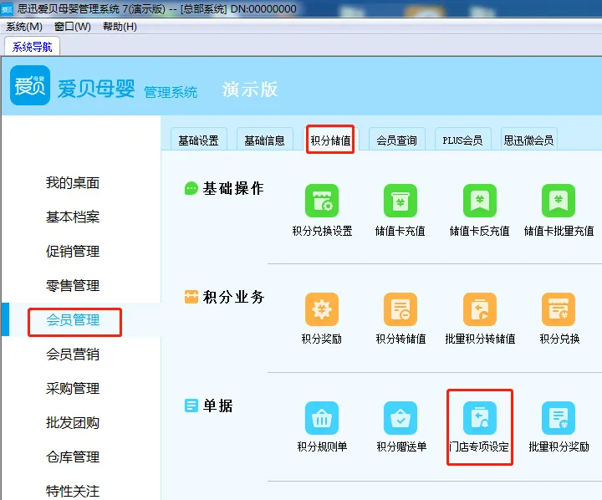This screenshot has height=500, width=602.
Task: Switch to 会员查询 tab
Action: point(396,140)
